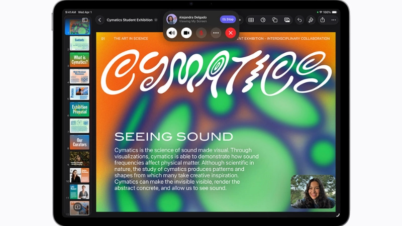This screenshot has height=226, width=402.
Task: Add a new slide at sidebar bottom
Action: pyautogui.click(x=77, y=207)
